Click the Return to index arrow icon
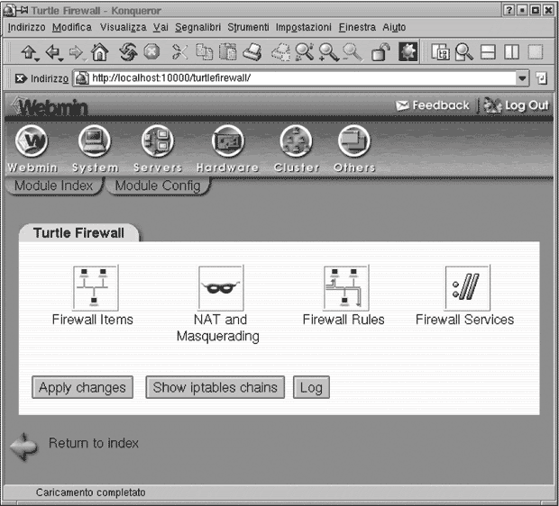Viewport: 559px width, 506px height. [23, 447]
